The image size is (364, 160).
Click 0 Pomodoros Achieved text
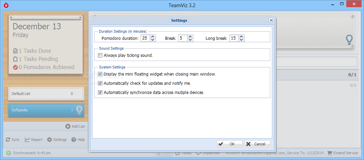(x=46, y=67)
